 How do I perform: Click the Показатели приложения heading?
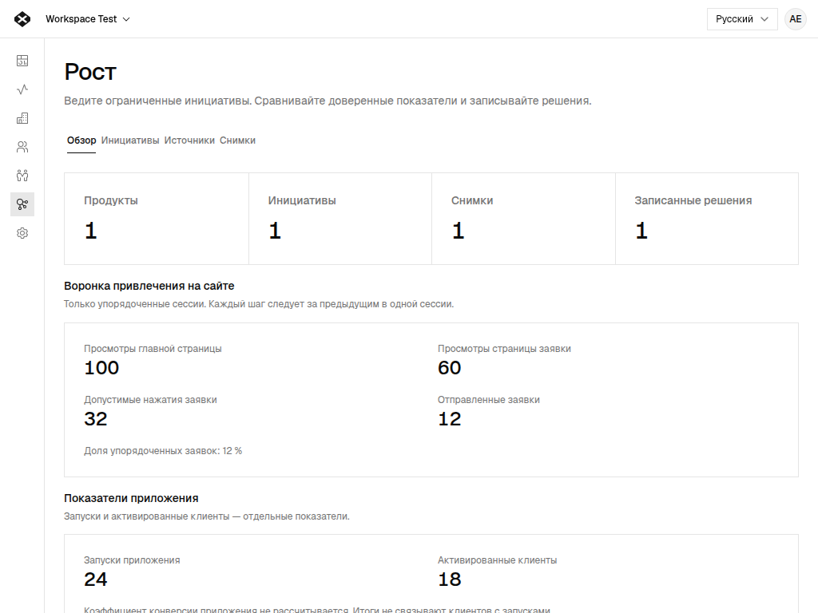click(131, 498)
